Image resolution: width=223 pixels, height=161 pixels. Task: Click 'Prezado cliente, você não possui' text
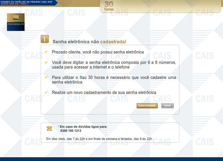(x=98, y=52)
